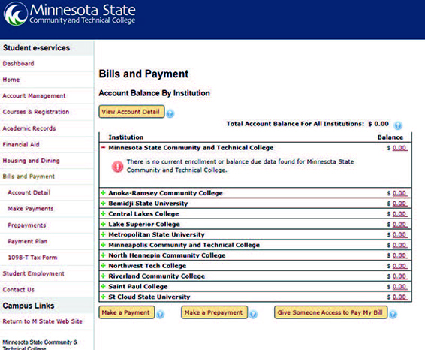Open Academic Records section
The height and width of the screenshot is (350, 425).
(29, 128)
